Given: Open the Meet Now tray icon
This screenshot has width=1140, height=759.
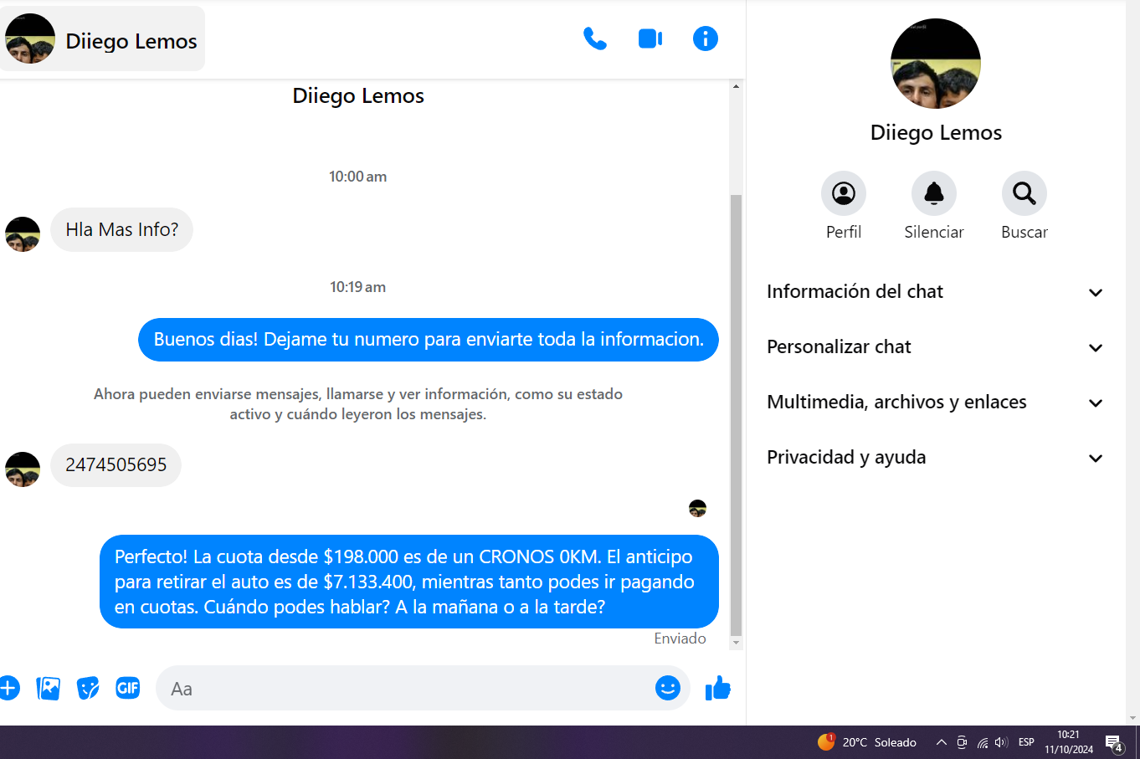Looking at the screenshot, I should (x=962, y=742).
